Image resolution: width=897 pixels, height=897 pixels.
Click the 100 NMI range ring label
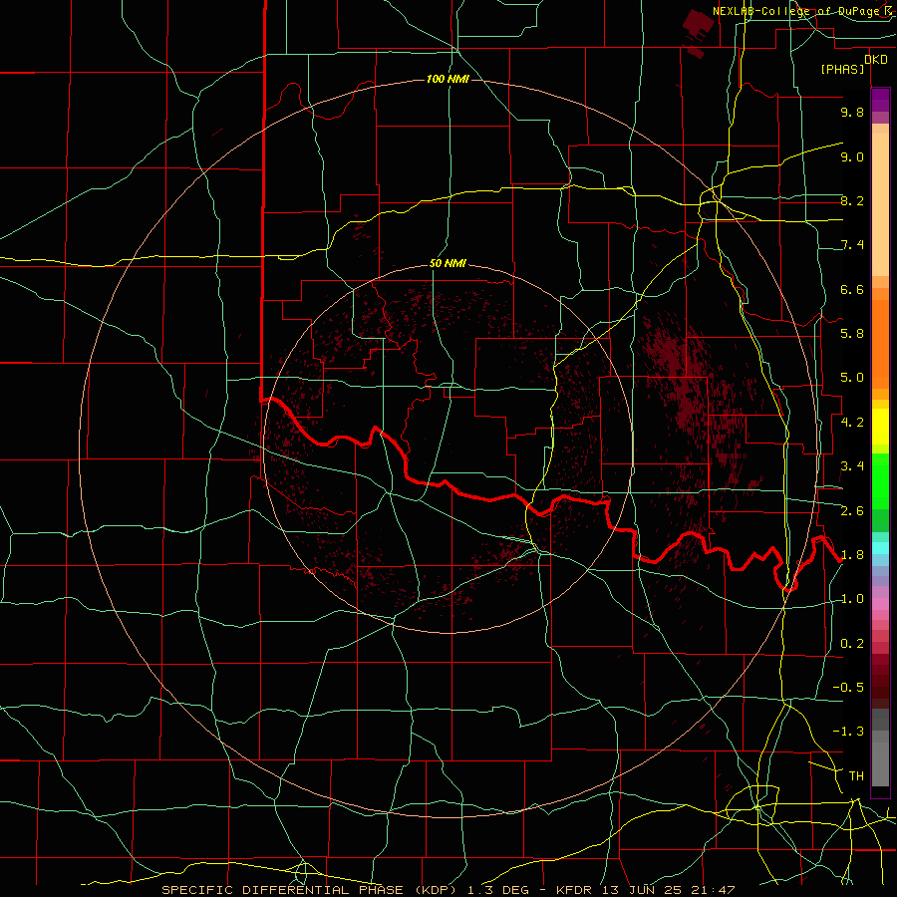pos(448,79)
